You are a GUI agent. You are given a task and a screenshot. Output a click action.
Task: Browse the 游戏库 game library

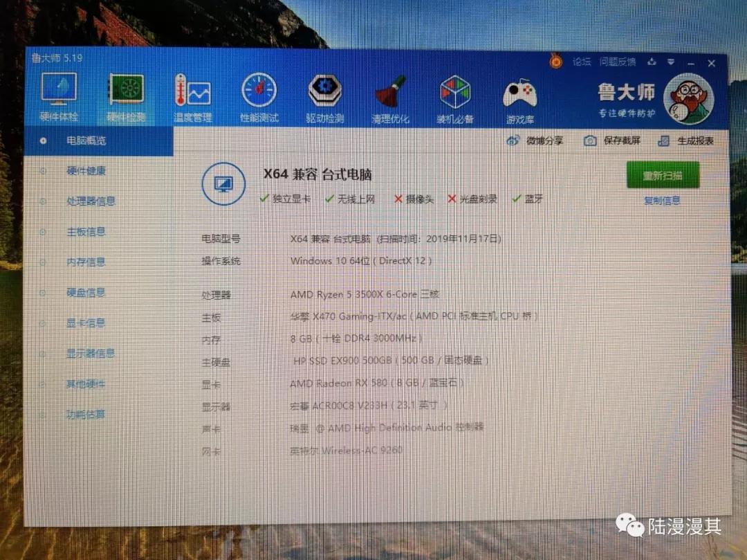tap(521, 93)
